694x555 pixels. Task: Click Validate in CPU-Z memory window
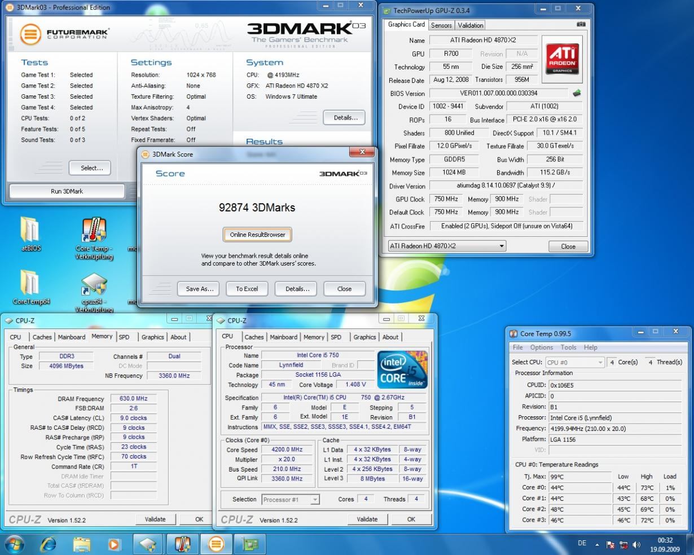pyautogui.click(x=155, y=519)
